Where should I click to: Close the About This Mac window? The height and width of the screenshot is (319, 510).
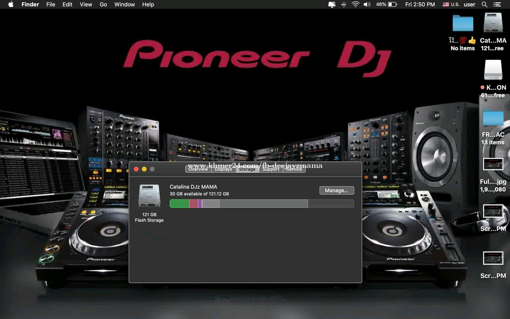tap(136, 169)
